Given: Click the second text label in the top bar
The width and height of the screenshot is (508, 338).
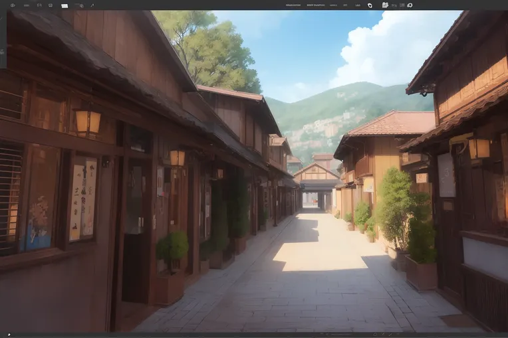Looking at the screenshot, I should 315,5.
